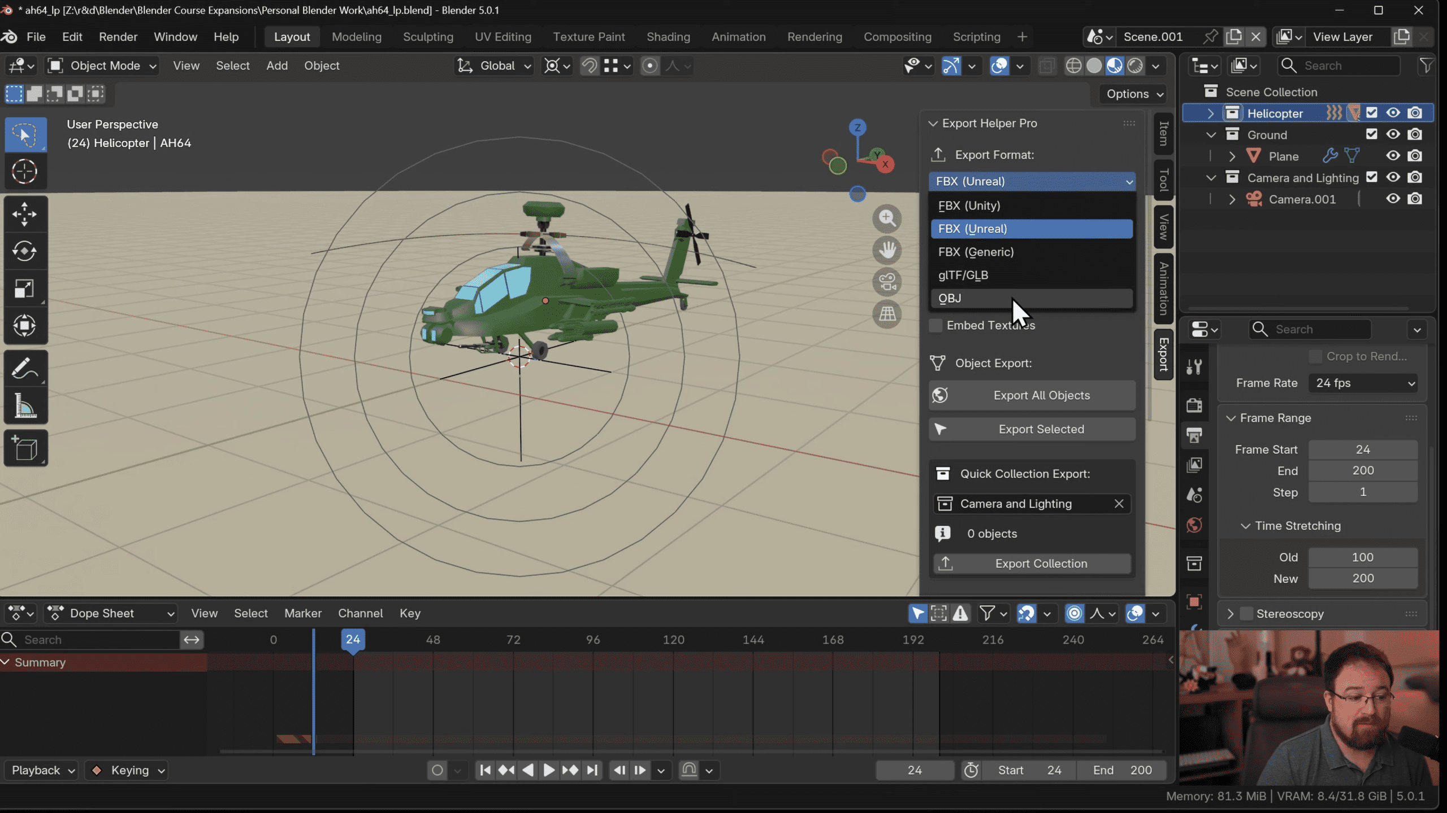Open the Window menu
The width and height of the screenshot is (1447, 813).
(x=175, y=36)
